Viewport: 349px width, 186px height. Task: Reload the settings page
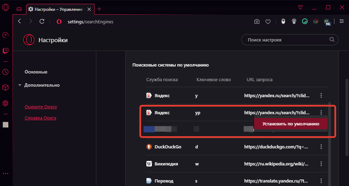(x=42, y=21)
